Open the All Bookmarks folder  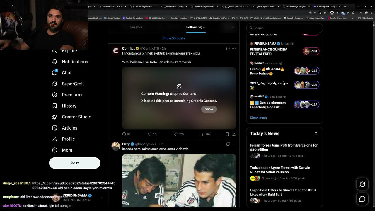tap(365, 18)
